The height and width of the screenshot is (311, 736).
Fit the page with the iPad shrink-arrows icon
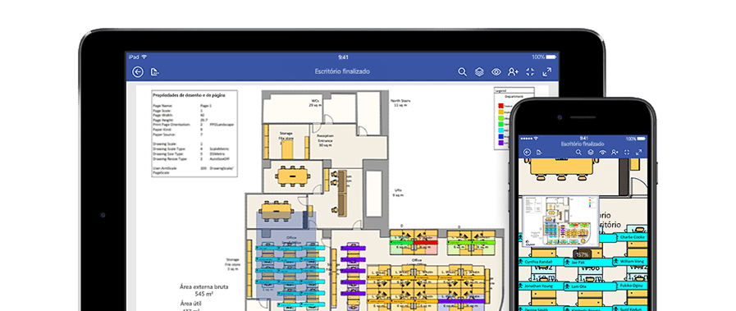[x=530, y=71]
